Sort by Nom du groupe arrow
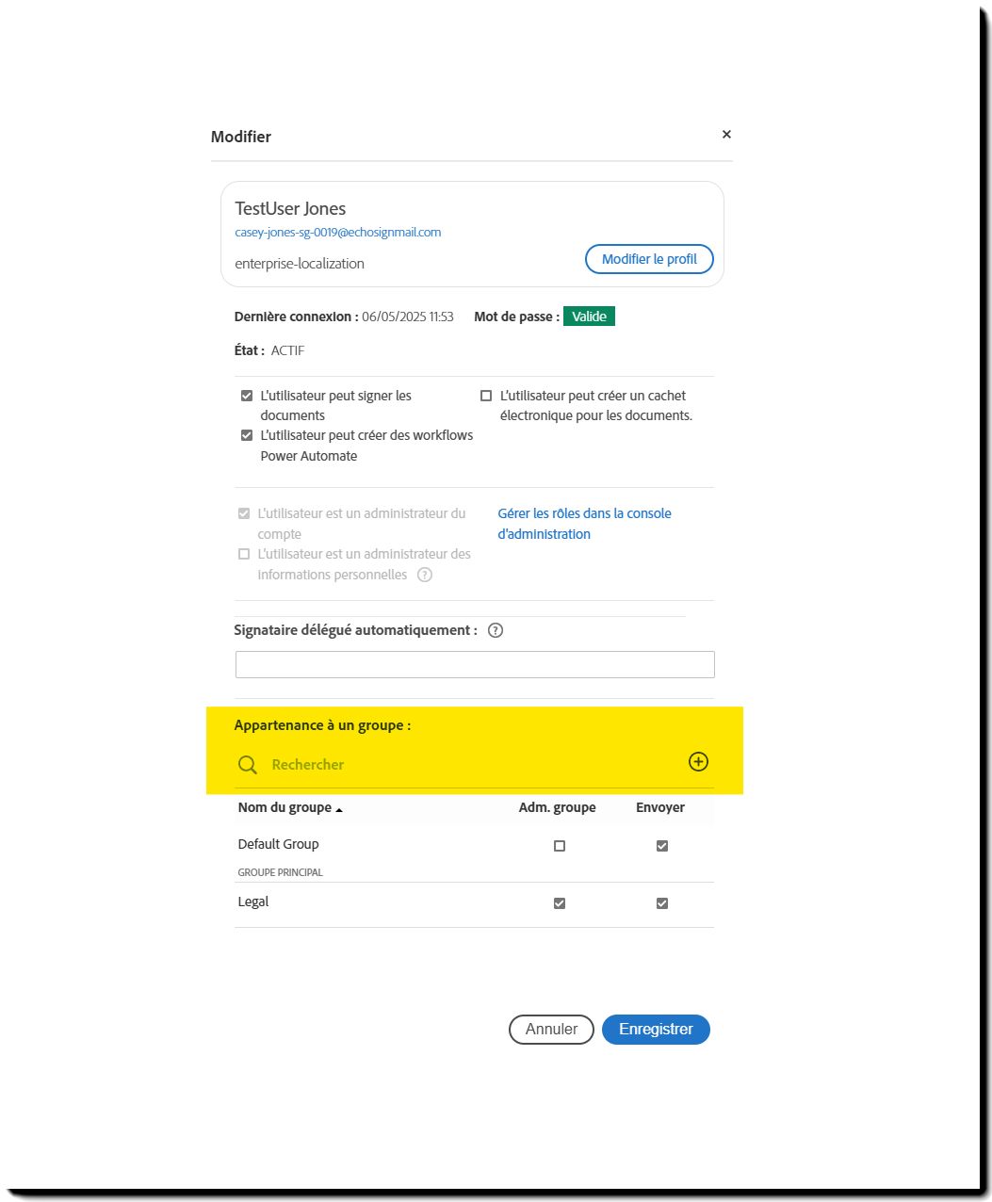The width and height of the screenshot is (992, 1202). tap(339, 809)
